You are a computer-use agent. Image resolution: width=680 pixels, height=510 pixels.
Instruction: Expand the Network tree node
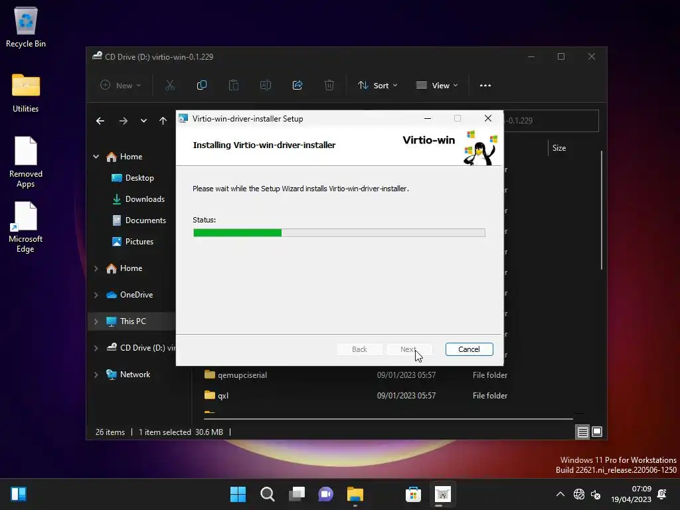click(96, 375)
